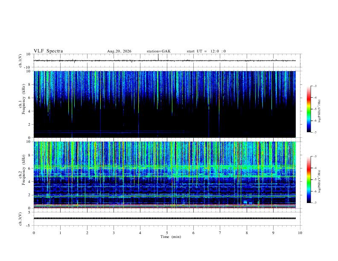Click the spike in ch.1 voltage waveform
The height and width of the screenshot is (261, 338).
pyautogui.click(x=158, y=57)
